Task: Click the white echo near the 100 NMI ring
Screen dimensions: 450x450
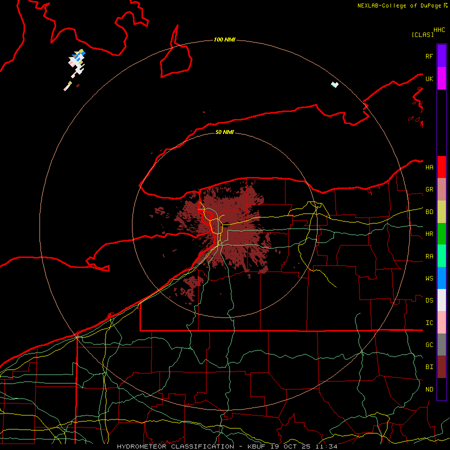Action: point(334,84)
